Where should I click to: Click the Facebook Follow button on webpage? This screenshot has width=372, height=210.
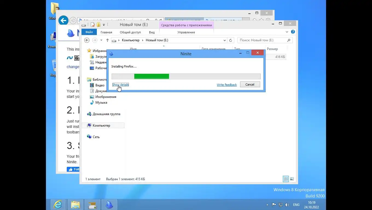tap(73, 169)
